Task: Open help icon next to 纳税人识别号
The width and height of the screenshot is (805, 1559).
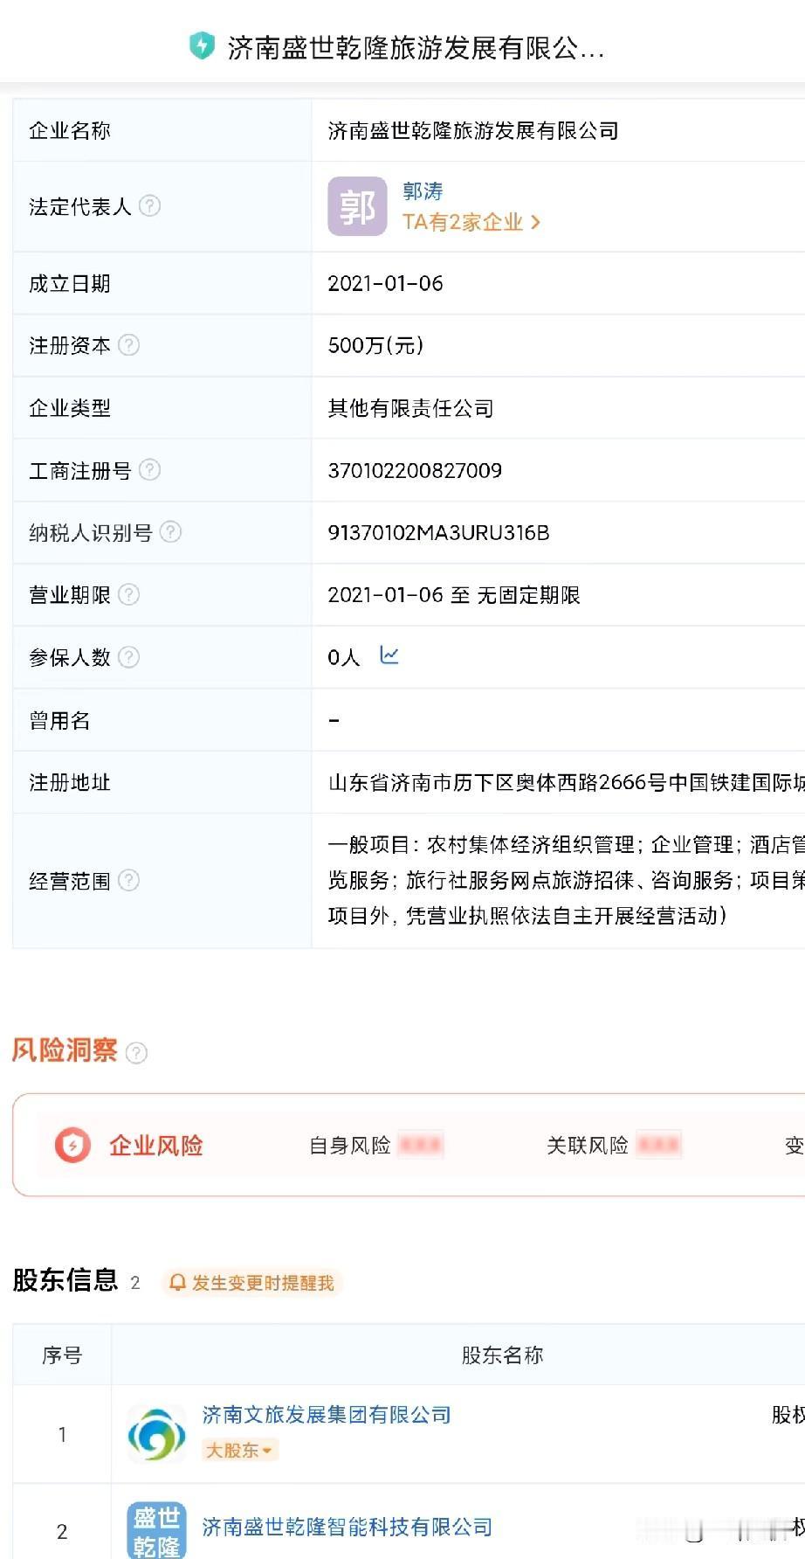Action: (x=171, y=532)
